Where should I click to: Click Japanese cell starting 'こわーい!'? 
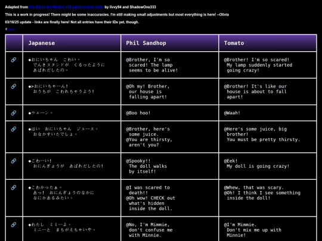[x=72, y=166]
